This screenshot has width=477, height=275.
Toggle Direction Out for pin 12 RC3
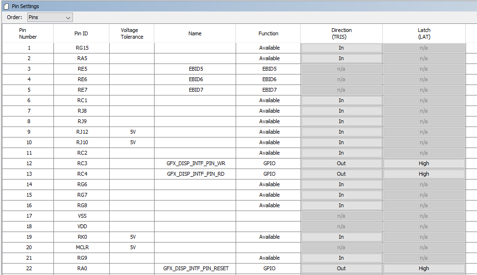342,164
